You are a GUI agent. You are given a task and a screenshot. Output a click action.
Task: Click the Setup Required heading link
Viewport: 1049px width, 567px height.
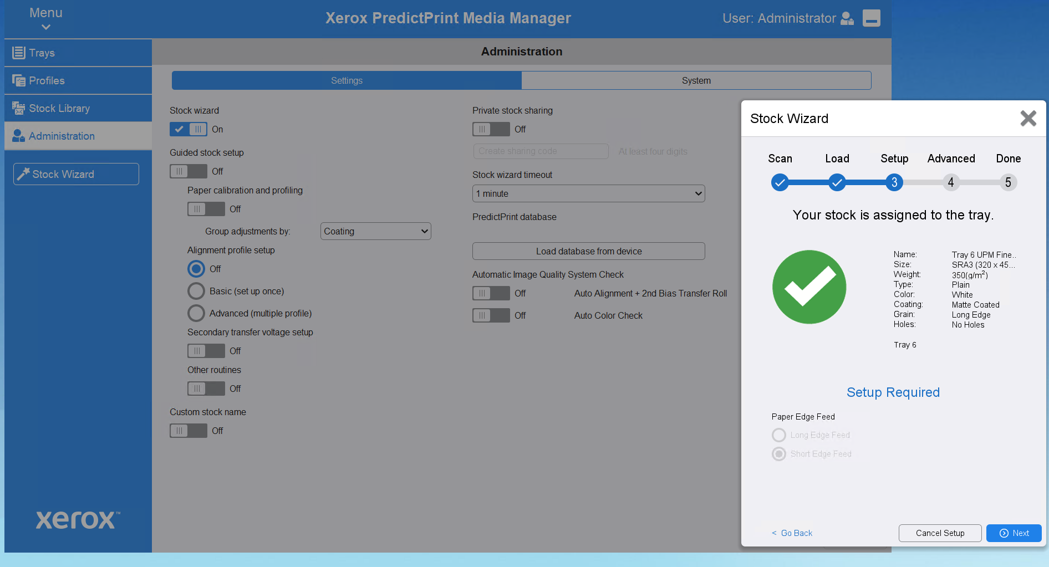[x=893, y=392]
